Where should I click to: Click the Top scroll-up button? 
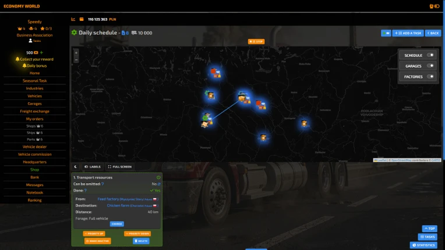pyautogui.click(x=429, y=228)
